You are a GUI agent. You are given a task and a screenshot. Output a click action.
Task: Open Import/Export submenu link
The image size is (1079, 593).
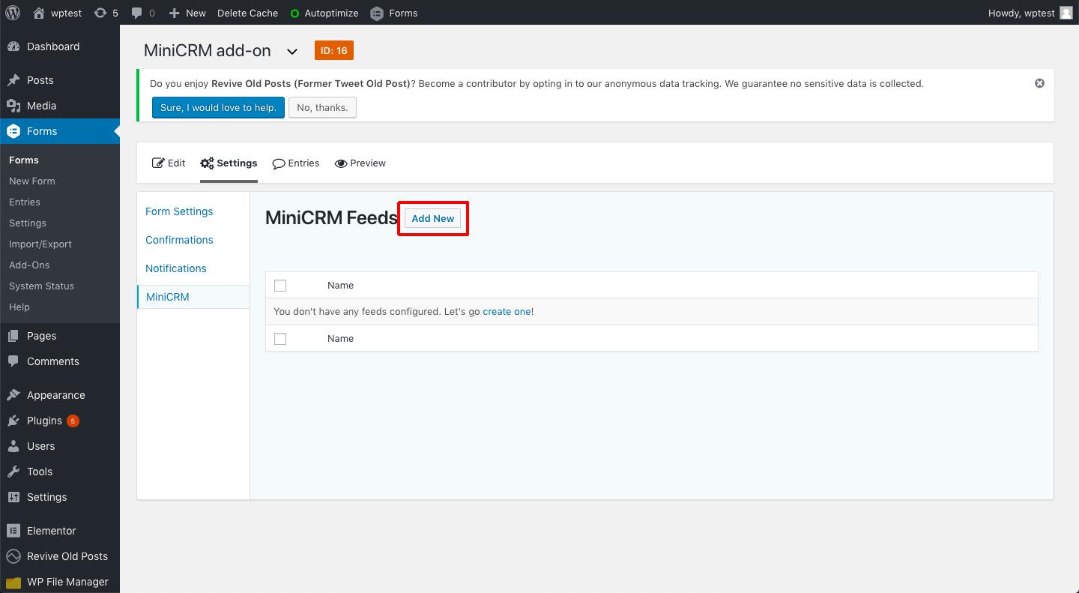(40, 244)
